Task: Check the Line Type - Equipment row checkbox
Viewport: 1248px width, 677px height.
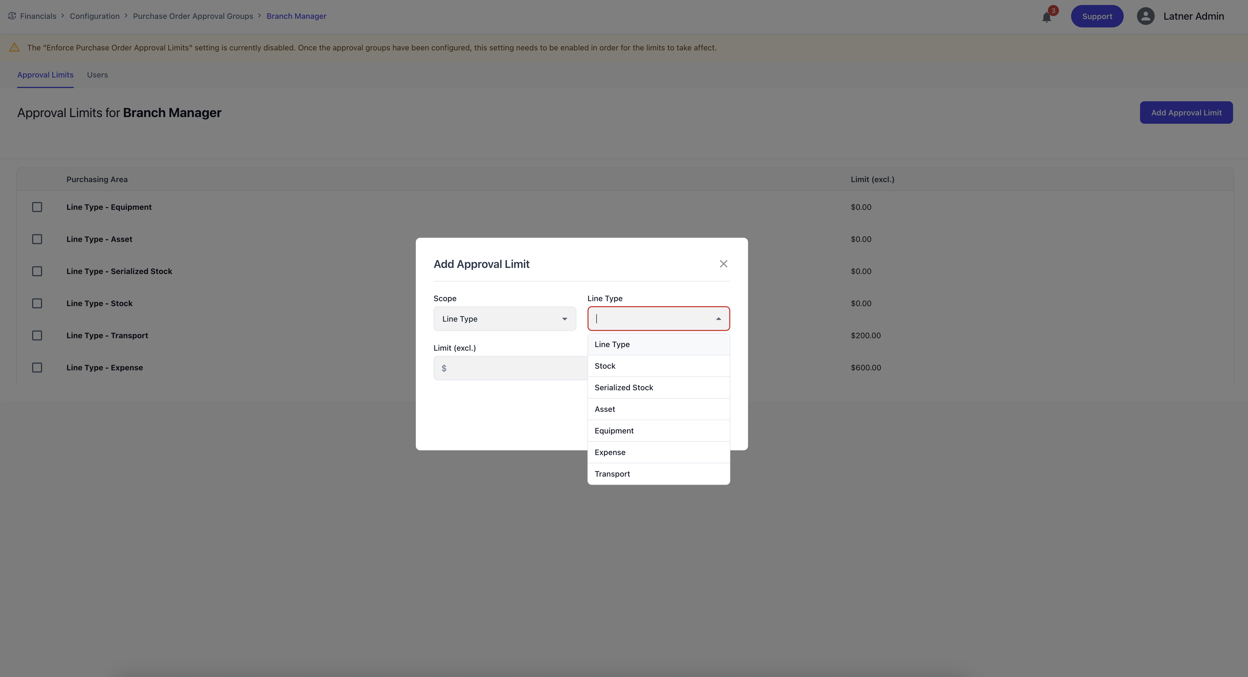Action: [x=37, y=207]
